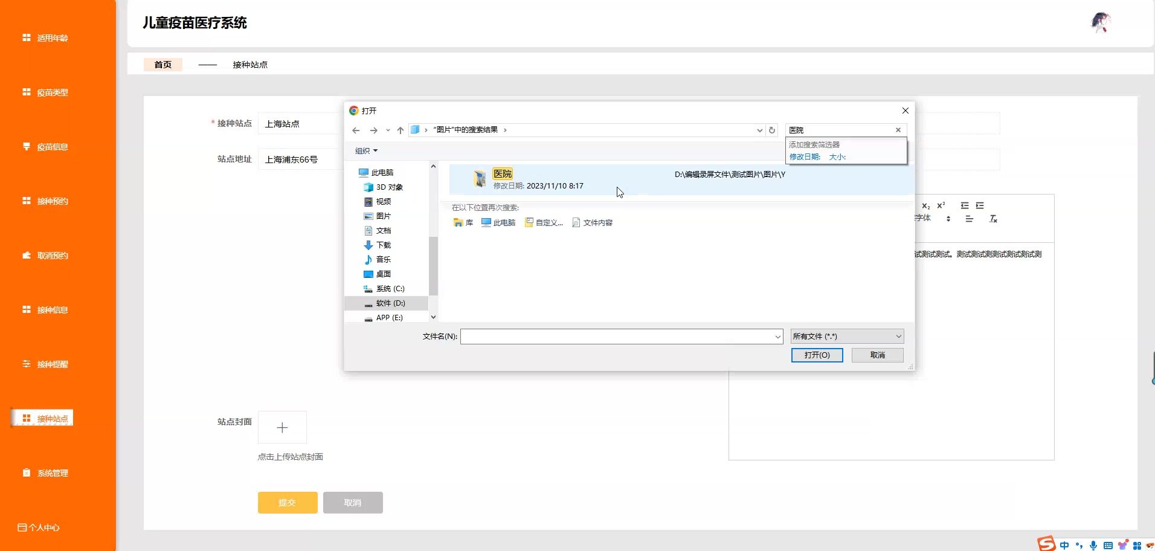Refresh the search results in the file dialog
Image resolution: width=1155 pixels, height=551 pixels.
pos(771,130)
